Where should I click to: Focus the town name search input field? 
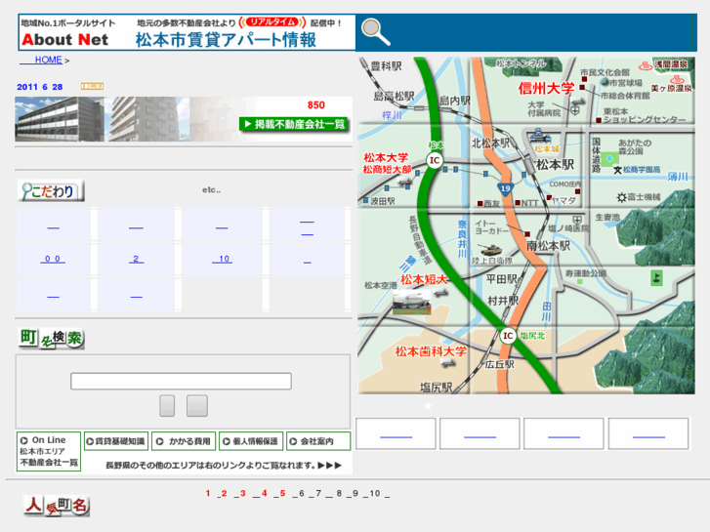click(181, 382)
